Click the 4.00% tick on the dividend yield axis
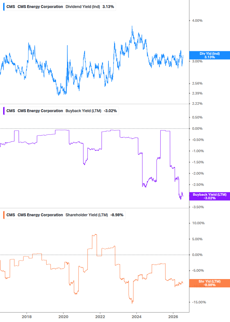The width and height of the screenshot is (230, 322). tap(197, 21)
